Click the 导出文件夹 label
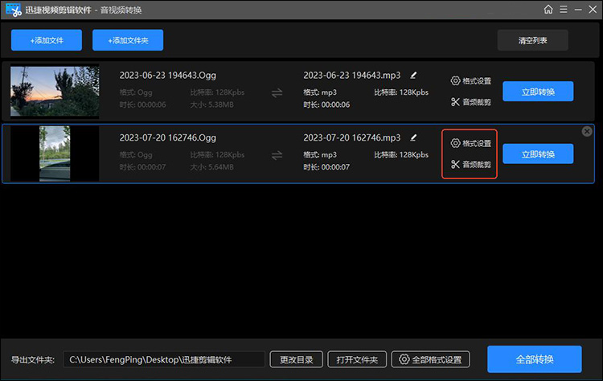 33,360
